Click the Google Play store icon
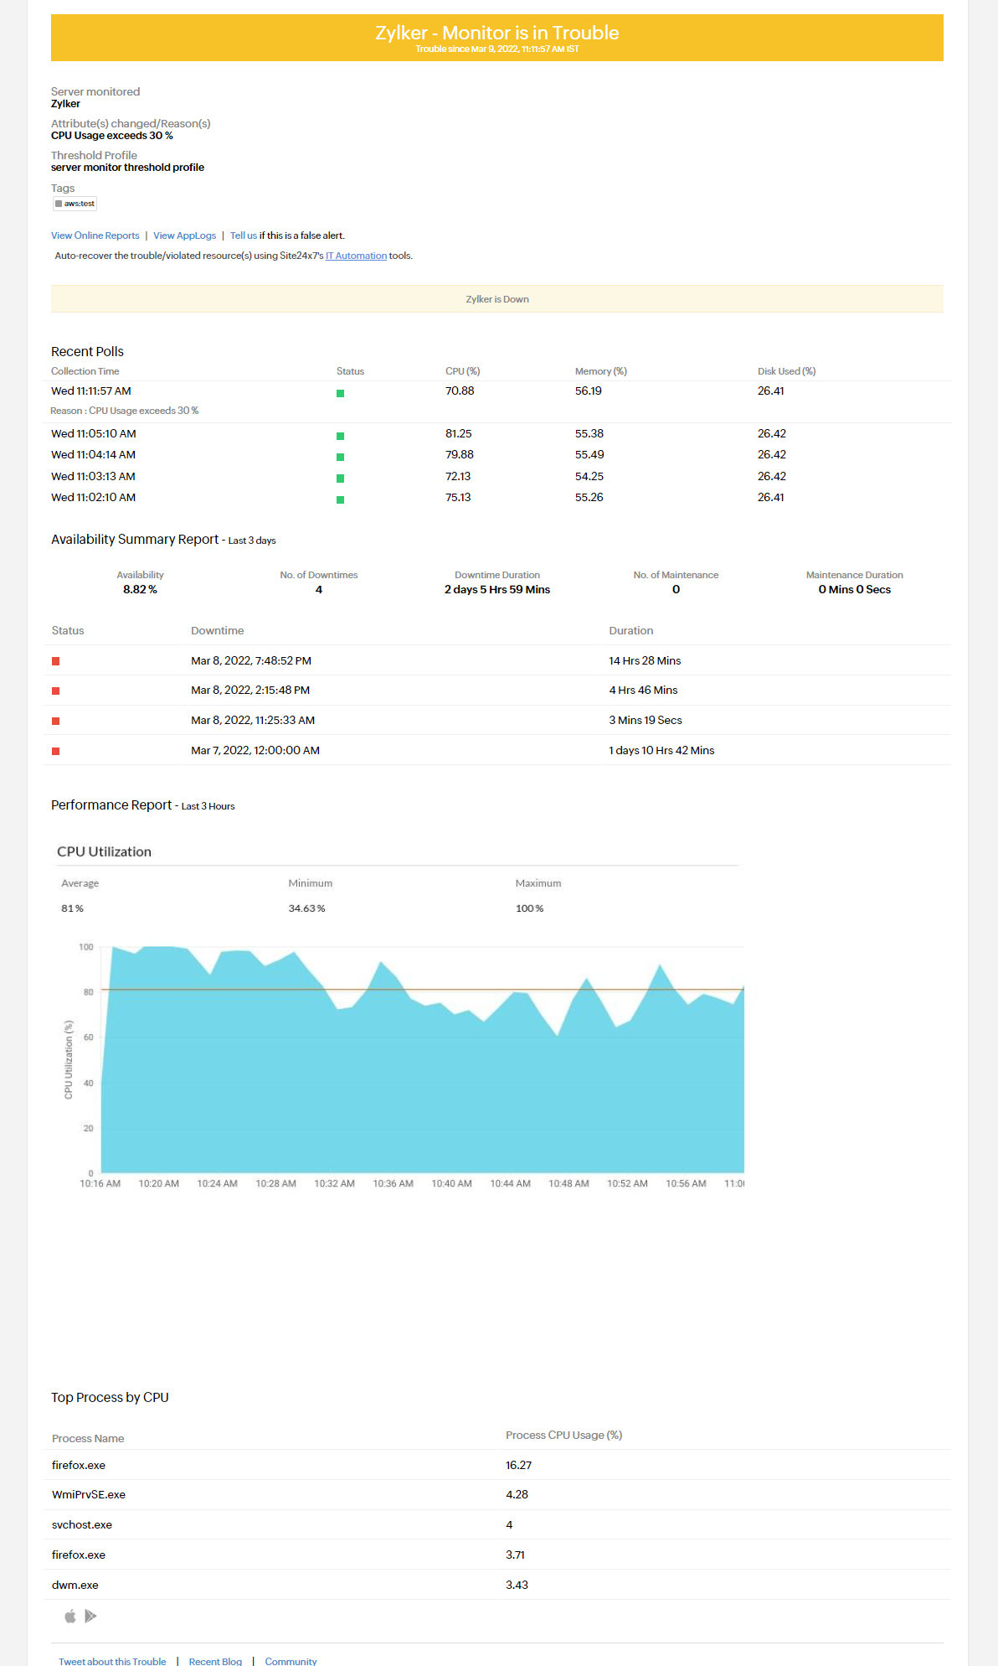This screenshot has height=1666, width=998. coord(90,1616)
